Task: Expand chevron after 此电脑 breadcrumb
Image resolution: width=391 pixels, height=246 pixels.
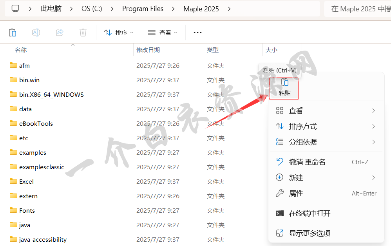Action: coord(71,9)
